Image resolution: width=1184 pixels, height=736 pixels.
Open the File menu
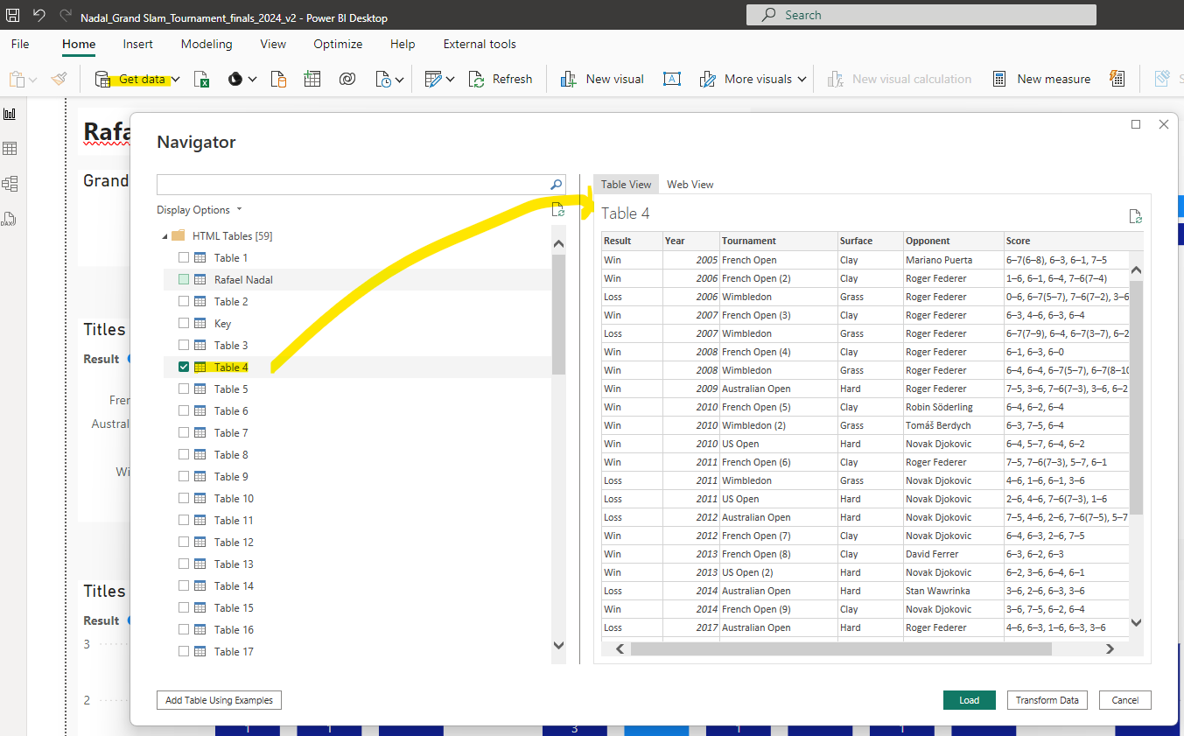[19, 44]
